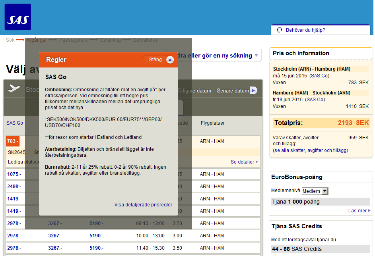
Task: Choose the 1075:- fare
Action: coord(14,174)
